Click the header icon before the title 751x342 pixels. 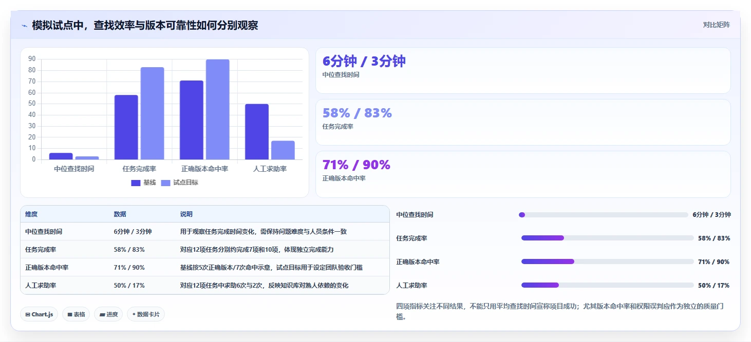click(25, 26)
